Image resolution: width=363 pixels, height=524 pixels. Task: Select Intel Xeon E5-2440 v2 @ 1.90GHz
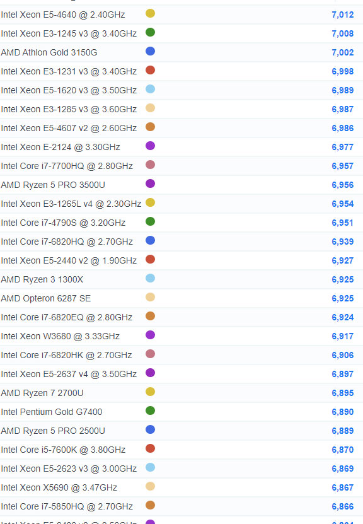(69, 260)
